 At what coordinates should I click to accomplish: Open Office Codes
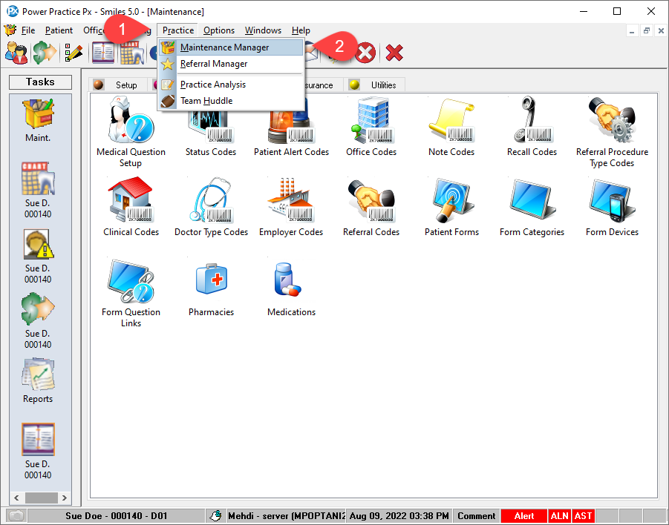[x=371, y=127]
